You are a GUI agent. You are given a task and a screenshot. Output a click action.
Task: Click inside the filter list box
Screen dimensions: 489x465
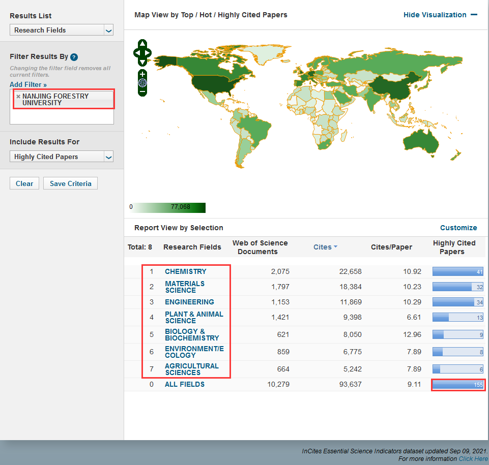point(62,116)
